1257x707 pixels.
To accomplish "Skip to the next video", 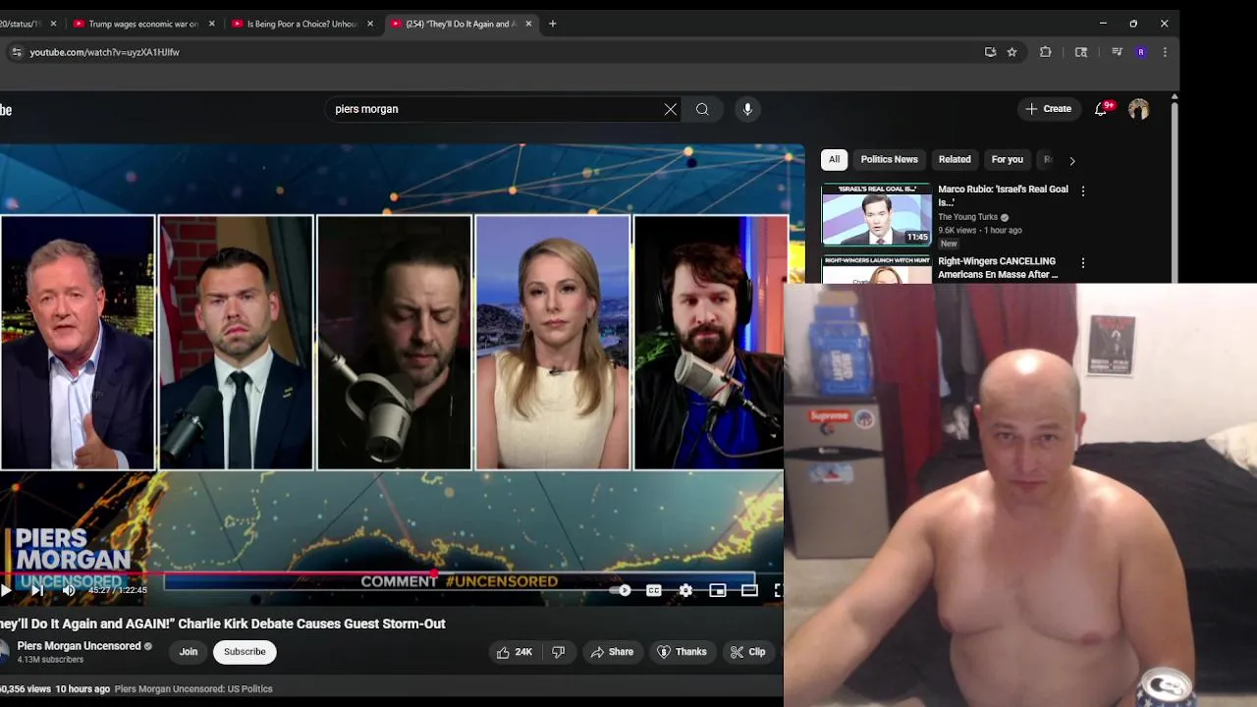I will tap(37, 590).
